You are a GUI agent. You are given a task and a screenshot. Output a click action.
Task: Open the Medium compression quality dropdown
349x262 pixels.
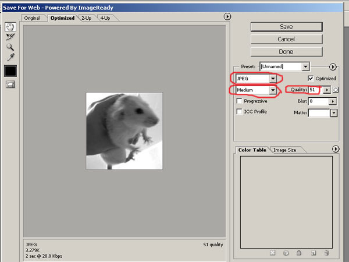[x=256, y=90]
